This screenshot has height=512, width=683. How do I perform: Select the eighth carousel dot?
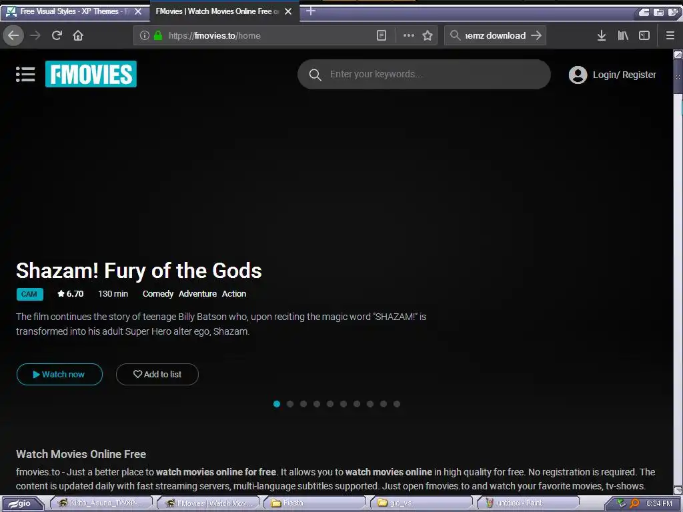370,404
